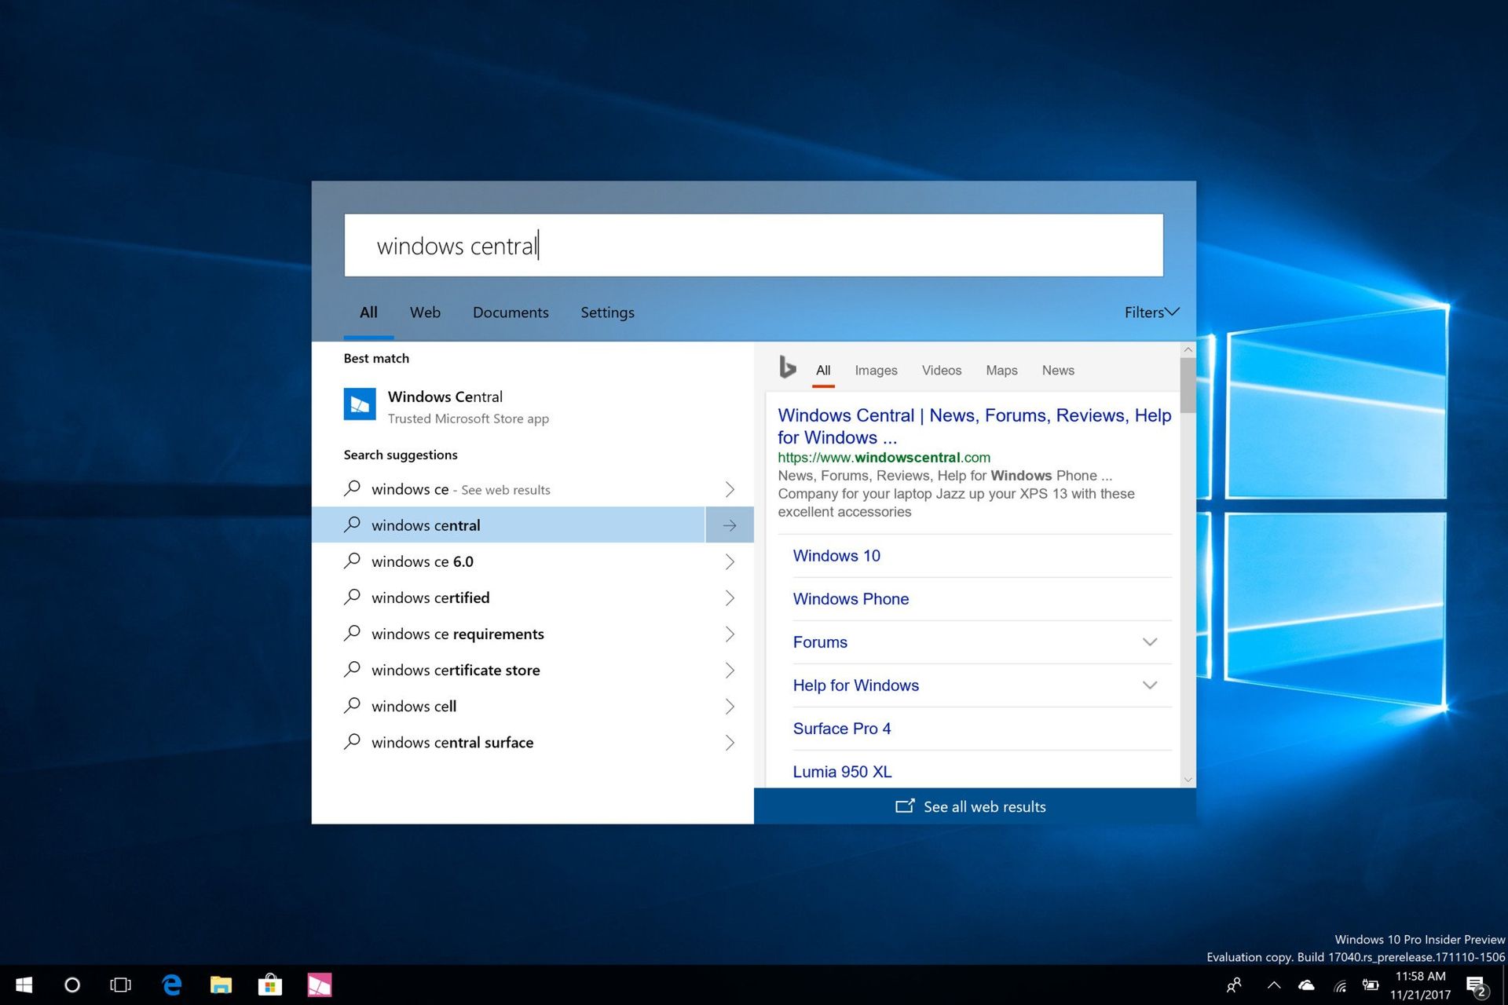Open the Windows 10 link
1508x1005 pixels.
tap(836, 555)
